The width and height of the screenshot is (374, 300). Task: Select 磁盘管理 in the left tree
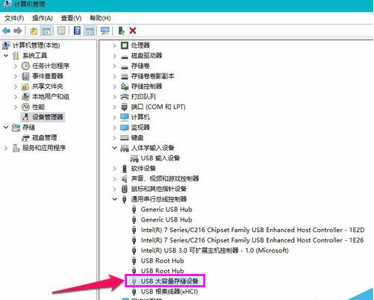45,137
